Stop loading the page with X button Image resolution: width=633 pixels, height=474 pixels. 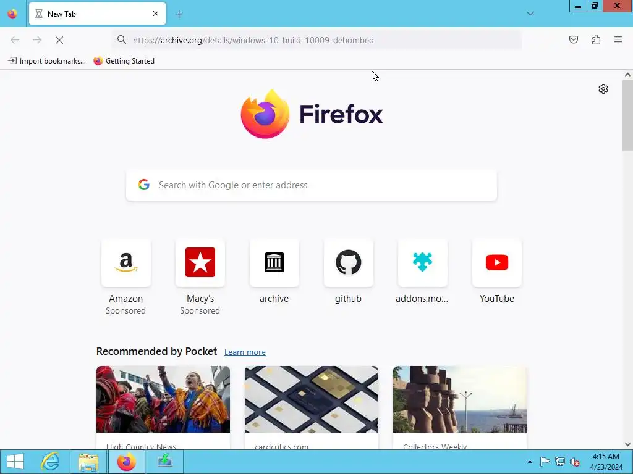[59, 40]
